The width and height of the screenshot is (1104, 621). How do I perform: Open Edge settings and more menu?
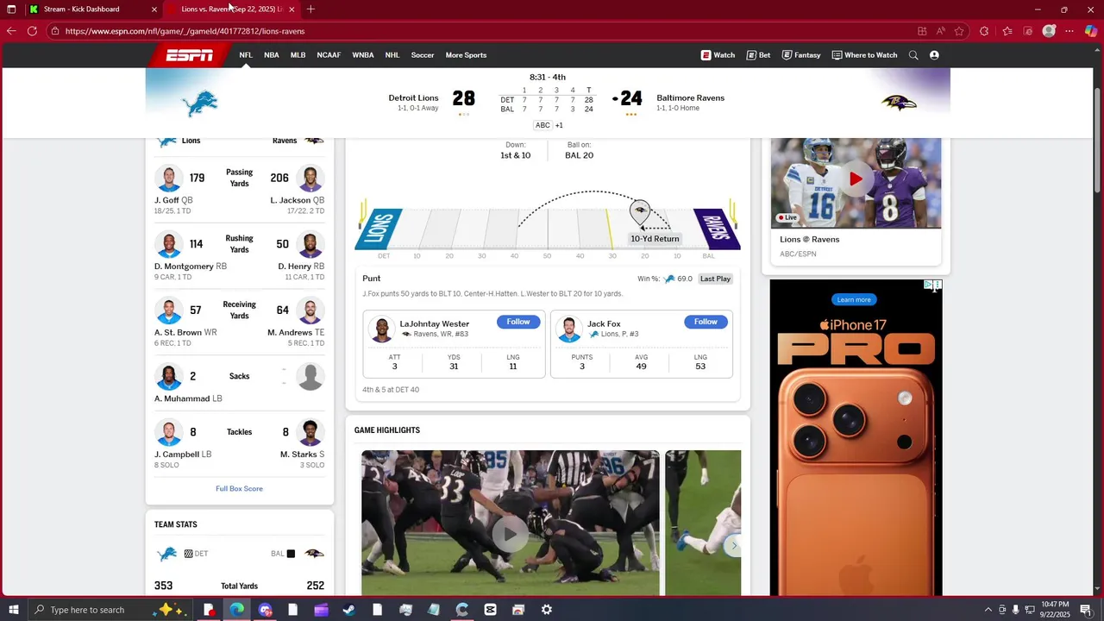coord(1069,31)
